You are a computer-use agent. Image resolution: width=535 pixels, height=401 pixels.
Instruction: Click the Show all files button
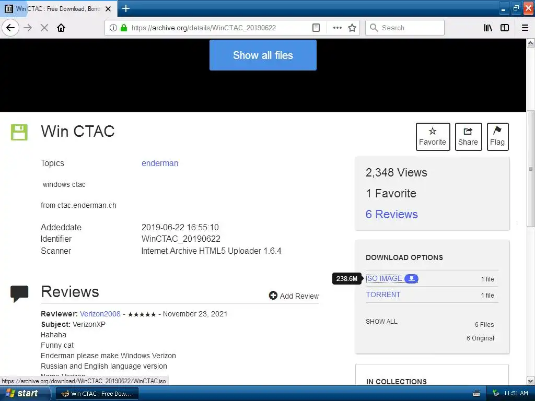(263, 55)
